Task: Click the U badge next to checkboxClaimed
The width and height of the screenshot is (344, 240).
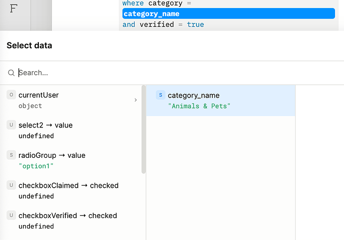Action: click(x=11, y=185)
